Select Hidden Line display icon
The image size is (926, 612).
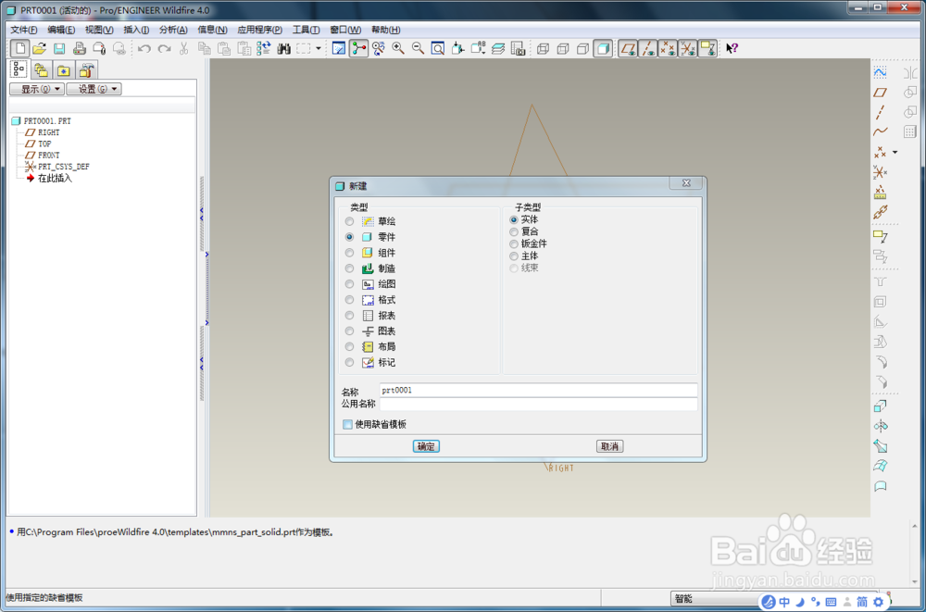(563, 48)
